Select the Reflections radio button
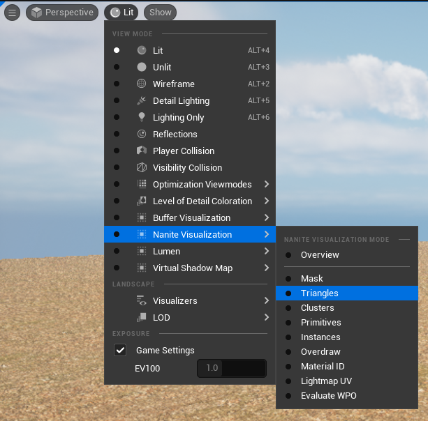 pyautogui.click(x=117, y=134)
